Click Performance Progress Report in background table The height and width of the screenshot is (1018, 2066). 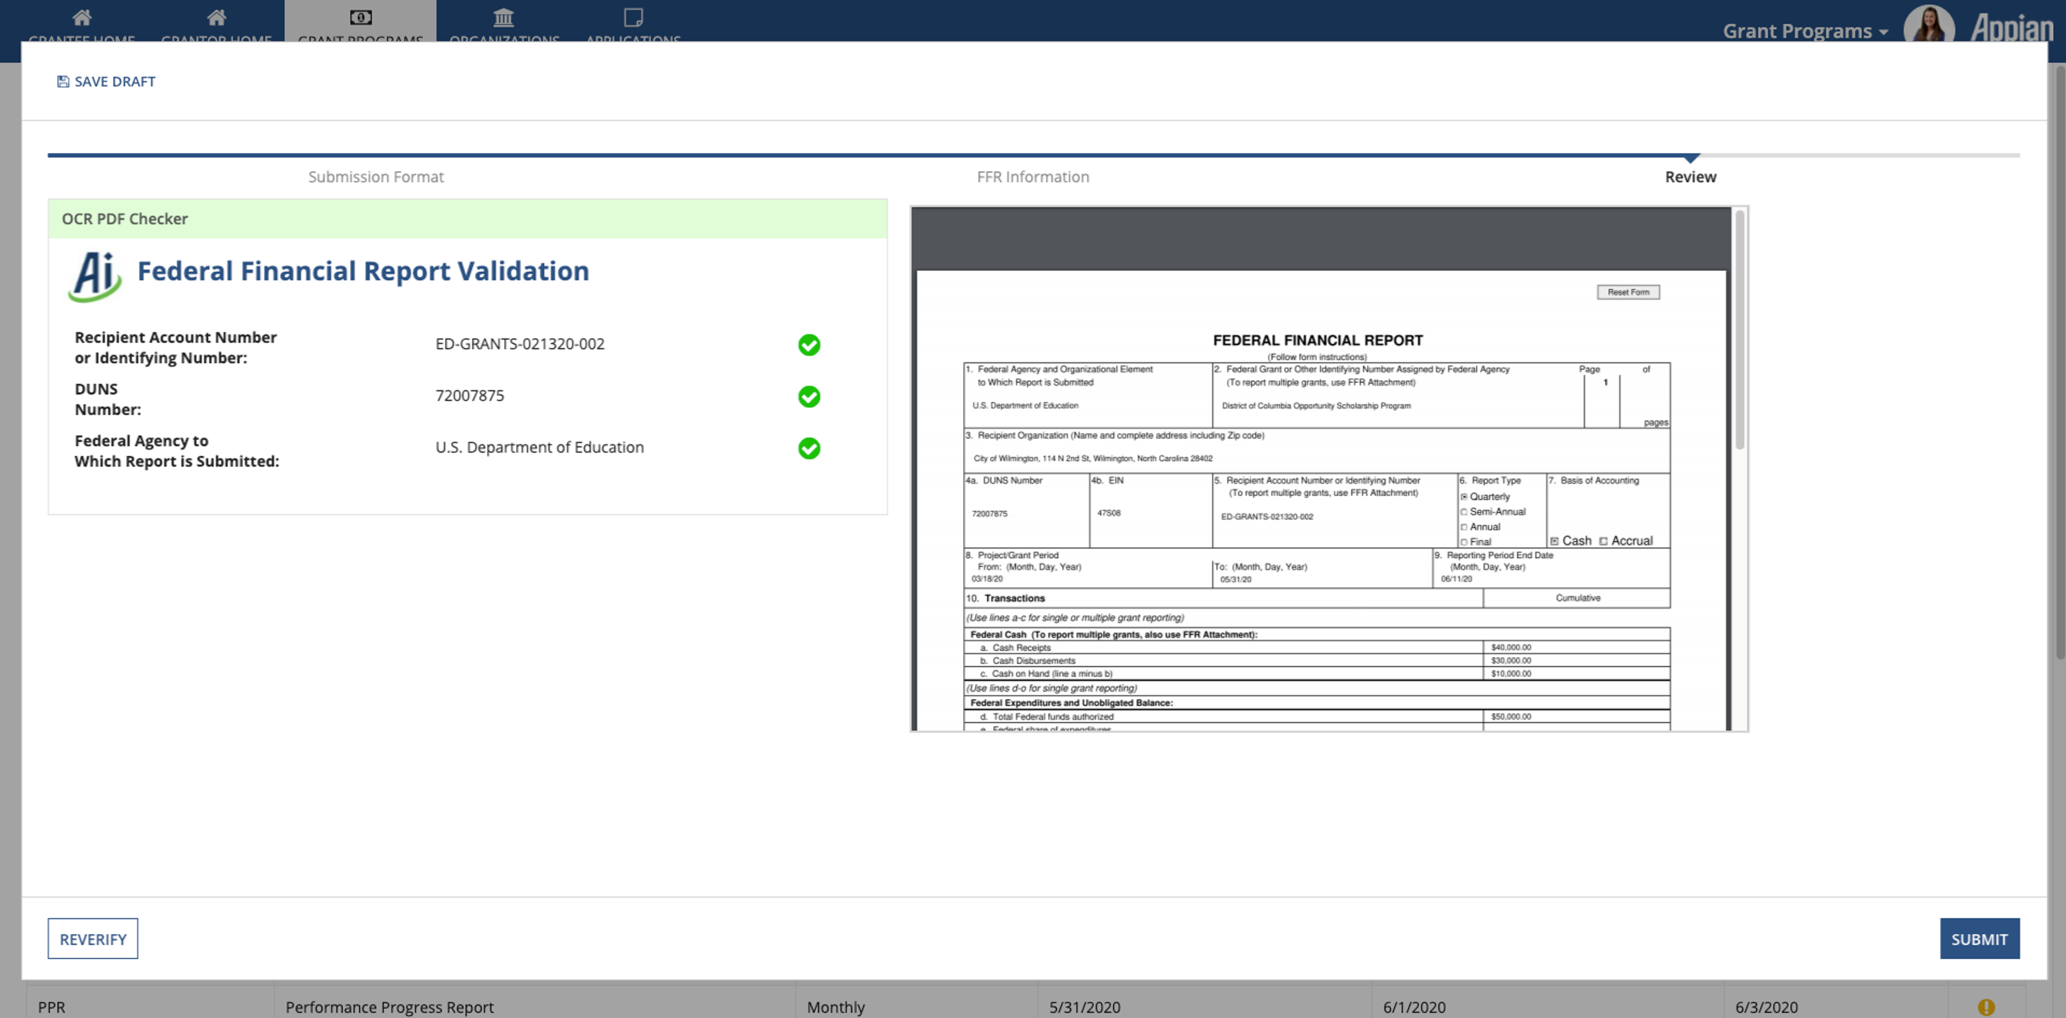[390, 1007]
